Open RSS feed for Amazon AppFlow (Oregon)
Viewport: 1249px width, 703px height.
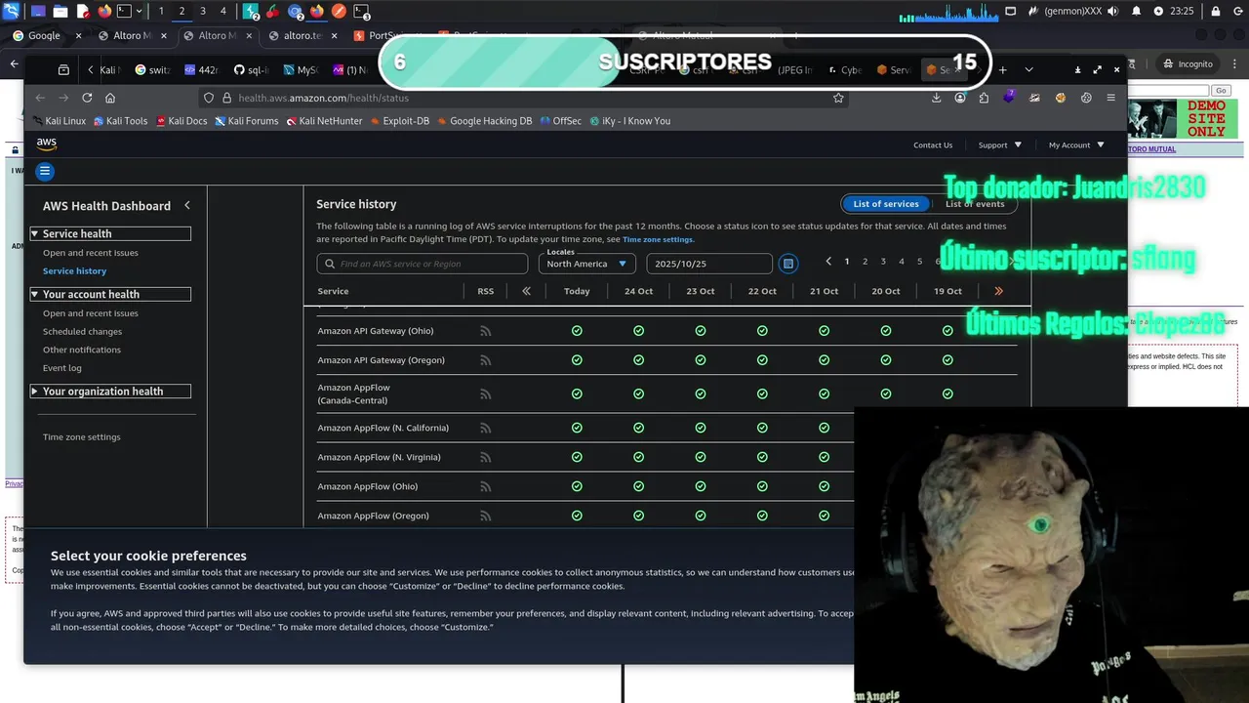click(485, 516)
